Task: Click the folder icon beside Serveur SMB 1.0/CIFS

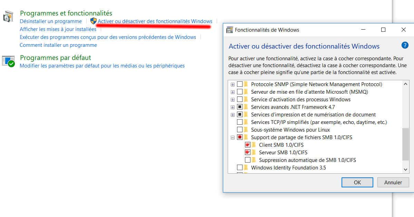Action: (254, 152)
